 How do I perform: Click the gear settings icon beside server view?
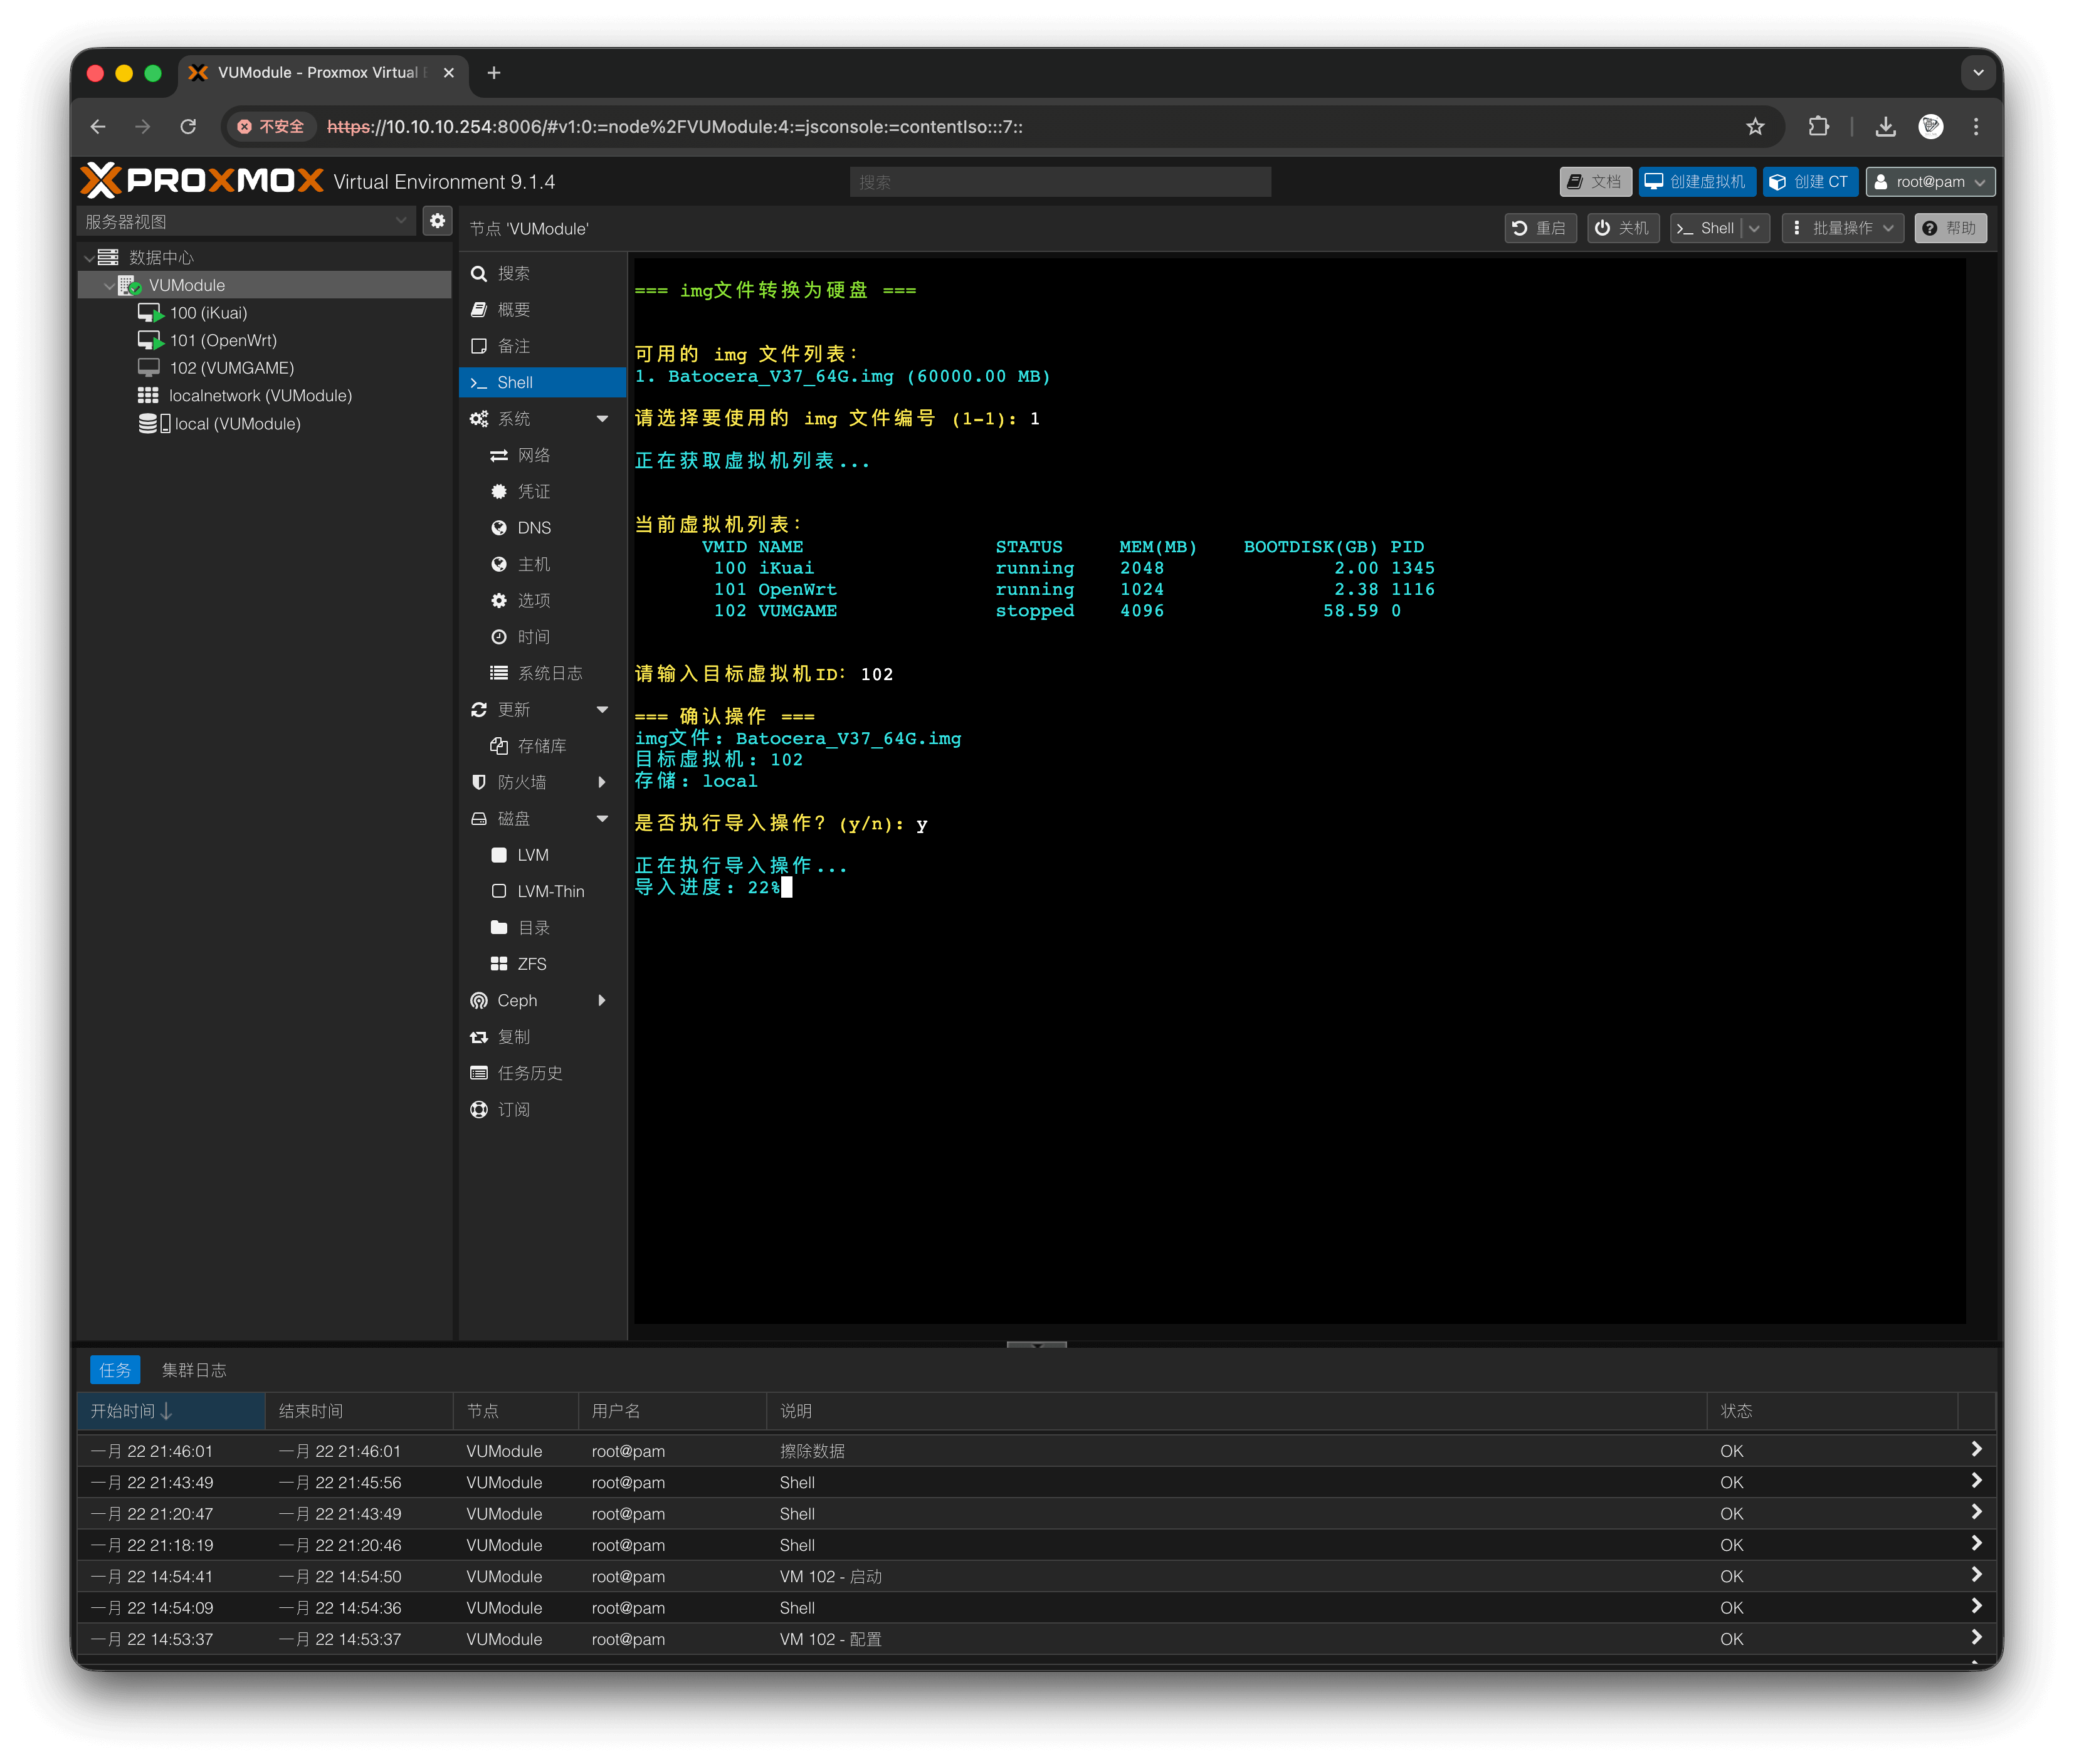coord(437,221)
